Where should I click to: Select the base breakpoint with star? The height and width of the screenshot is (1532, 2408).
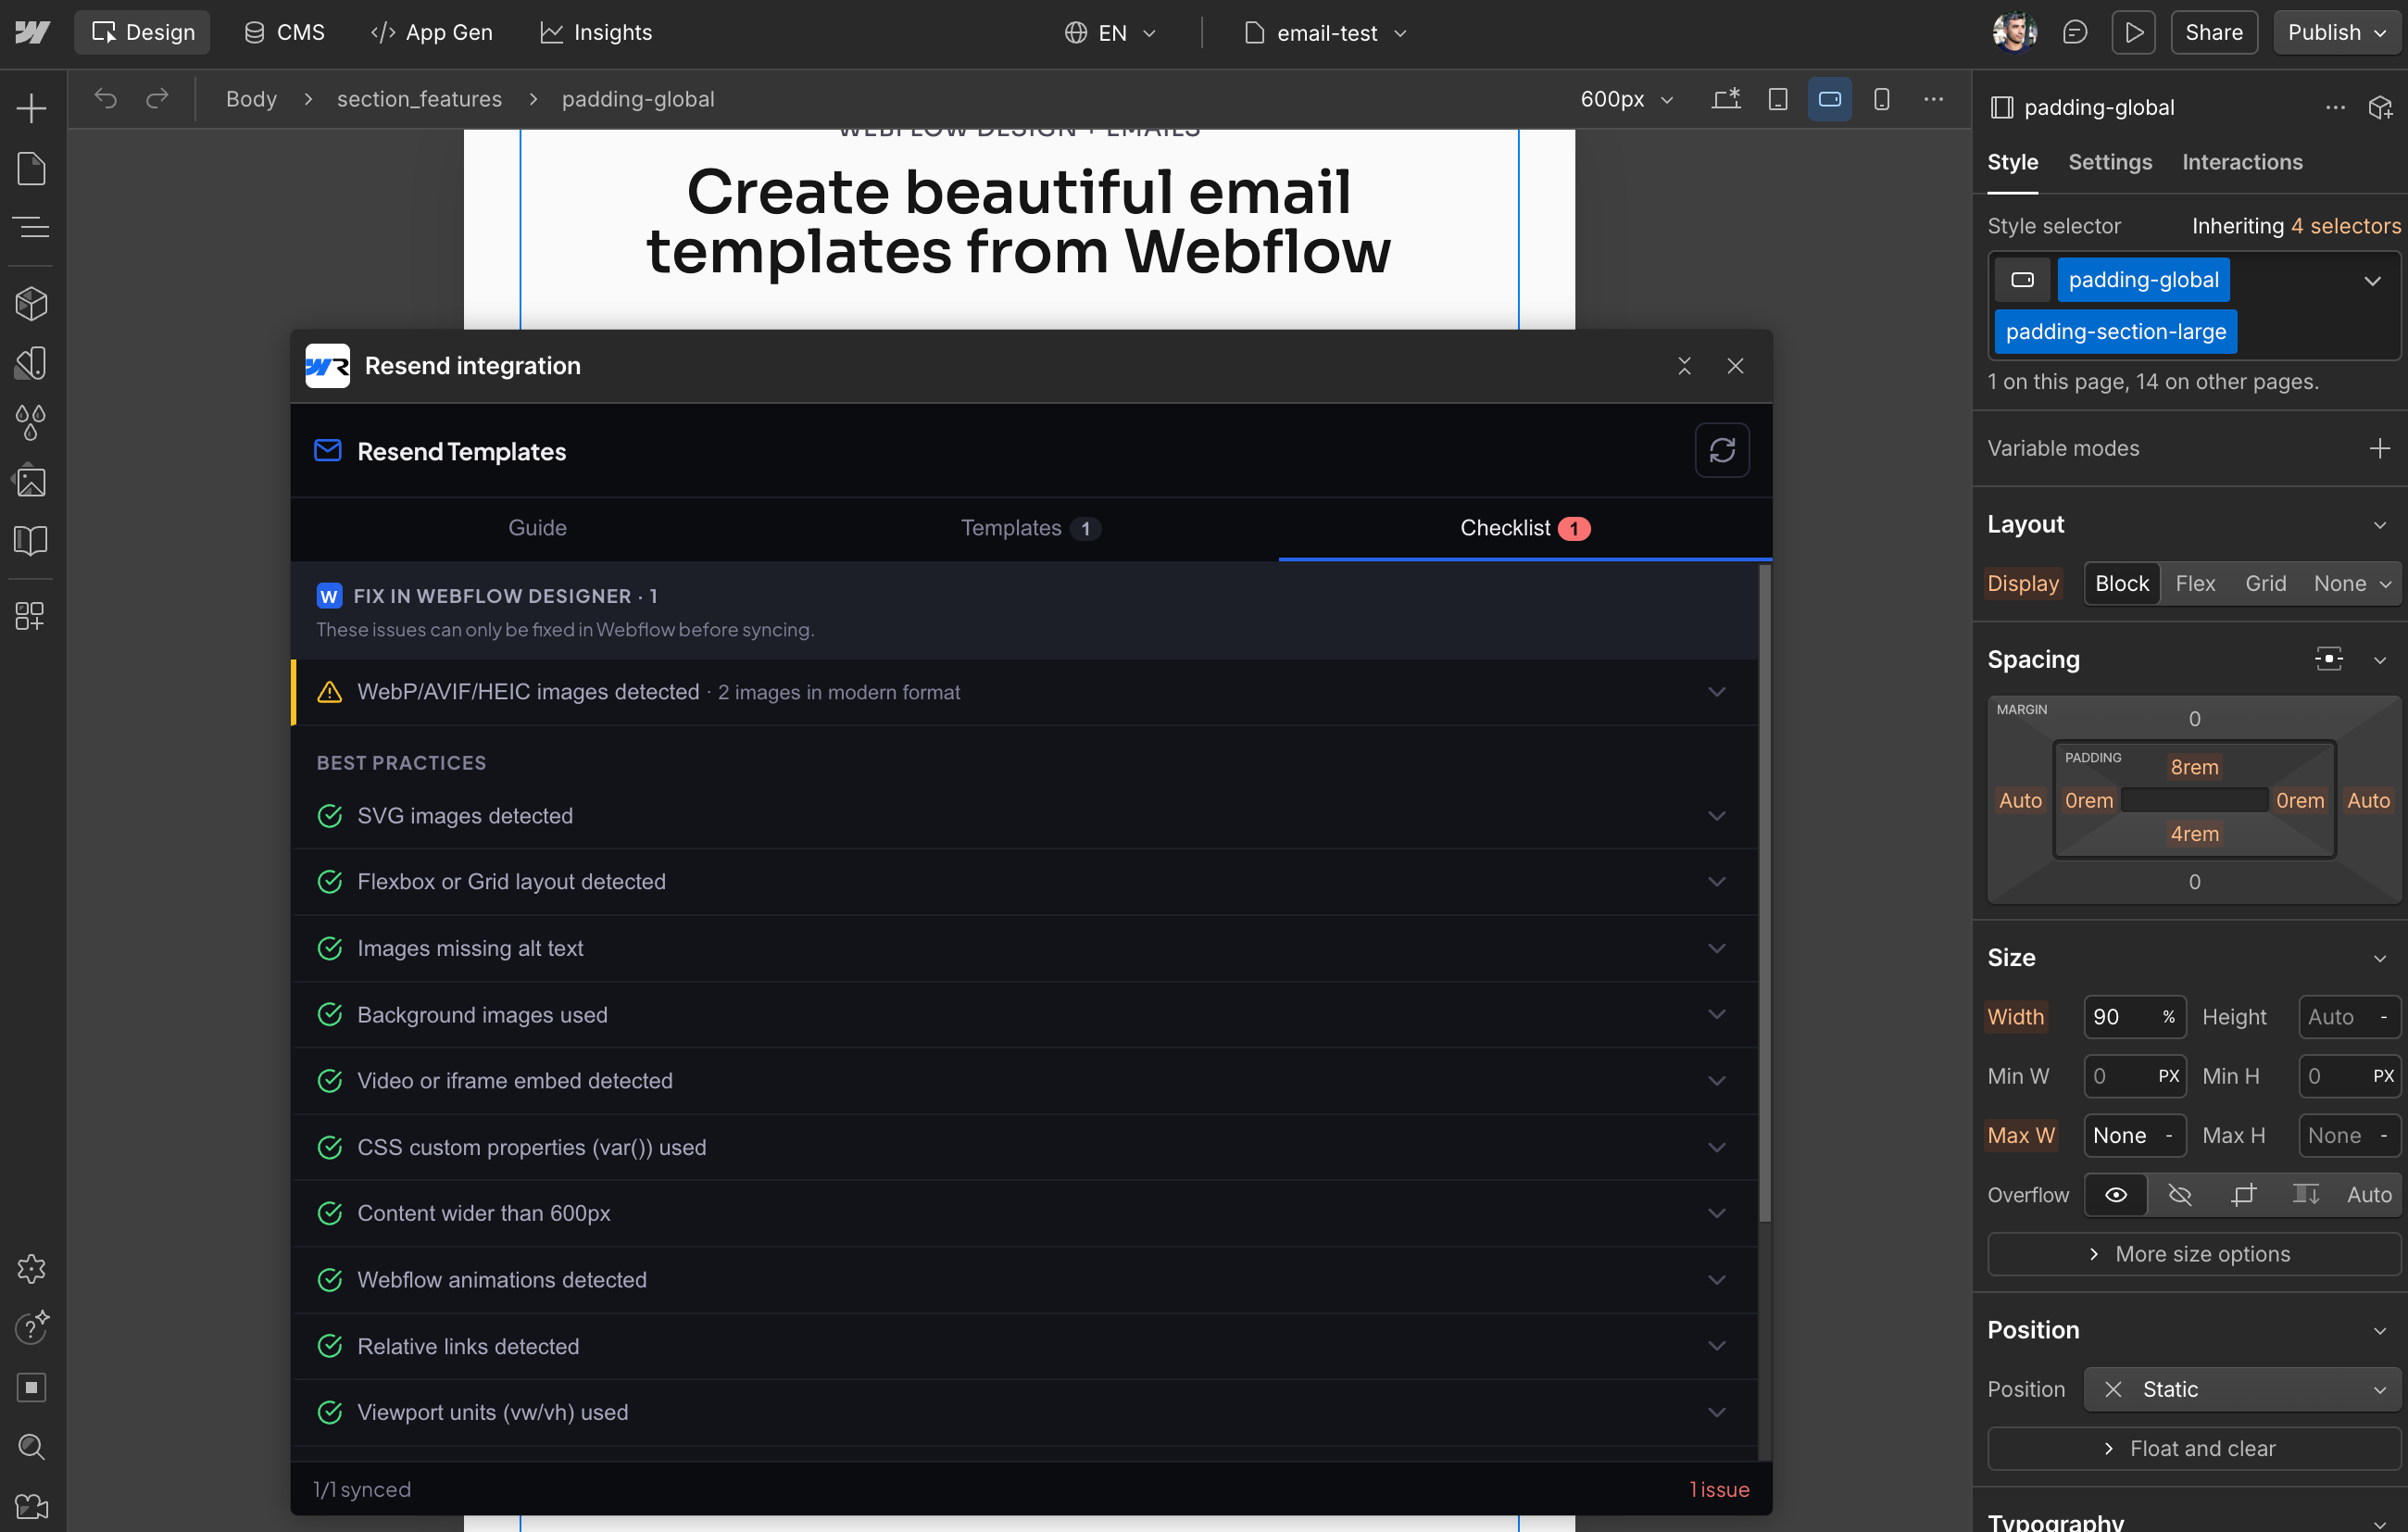pyautogui.click(x=1725, y=99)
